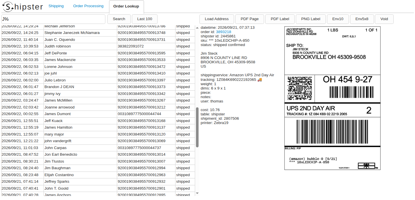Select the john vandergrift row

[98, 141]
